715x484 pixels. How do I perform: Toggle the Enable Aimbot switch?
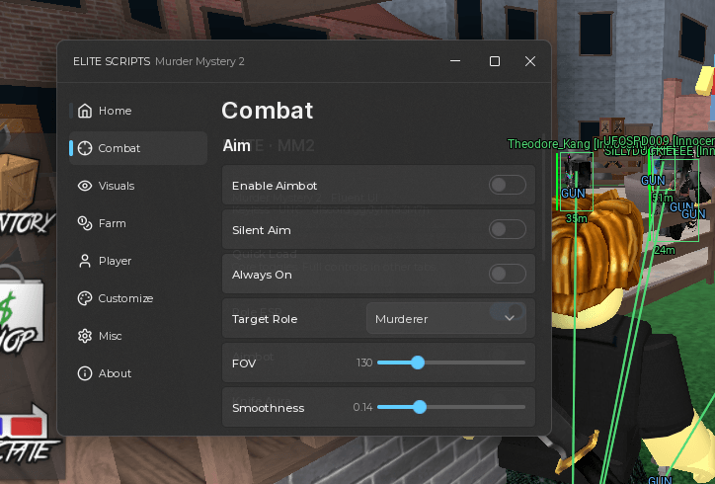click(507, 186)
